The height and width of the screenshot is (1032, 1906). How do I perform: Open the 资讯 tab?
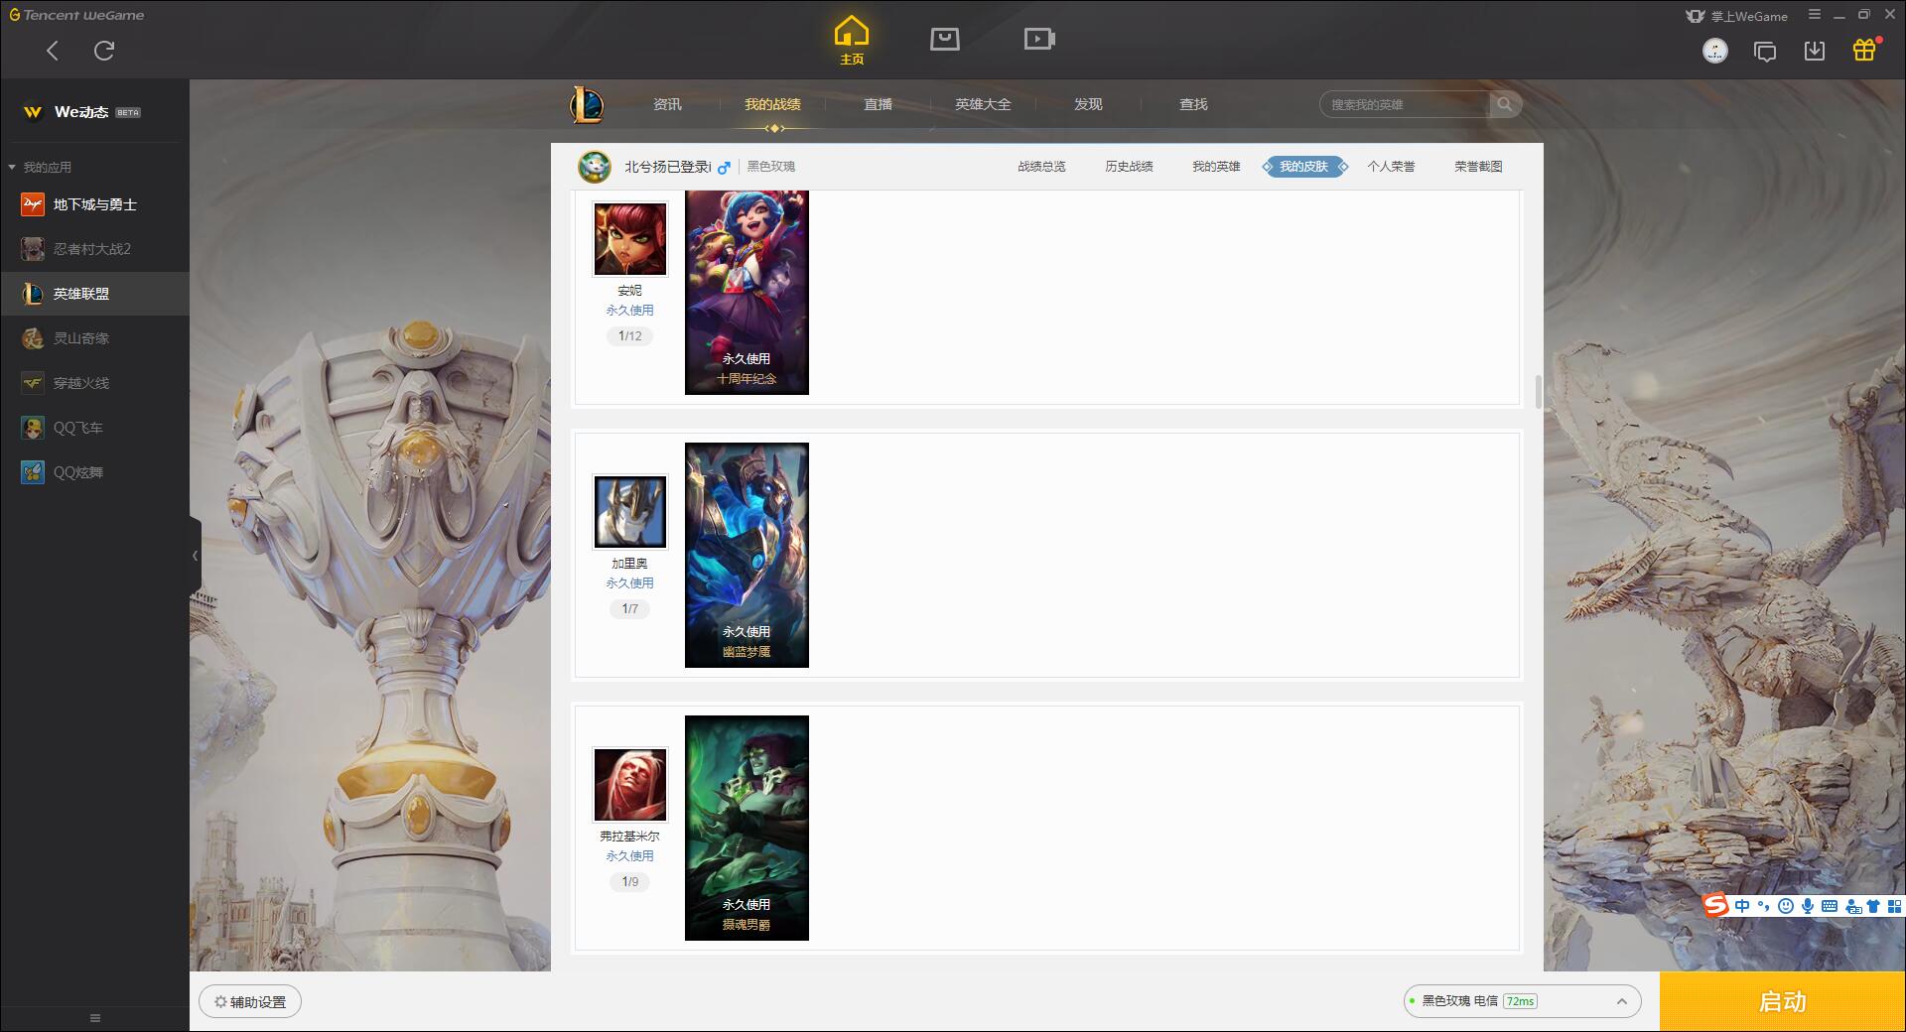coord(667,104)
